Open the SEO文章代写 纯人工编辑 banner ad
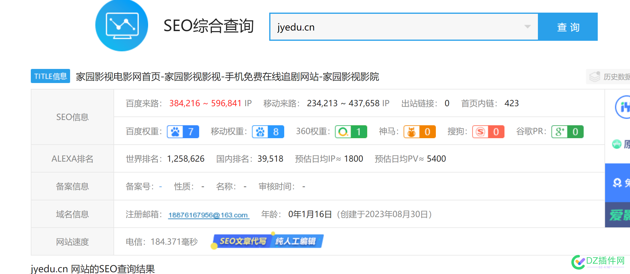Screen dimensions: 630x274 pyautogui.click(x=267, y=241)
